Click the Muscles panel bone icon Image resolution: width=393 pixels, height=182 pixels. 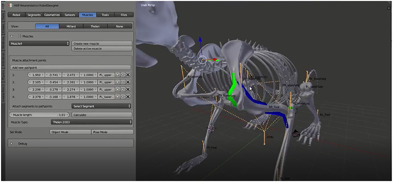[19, 36]
